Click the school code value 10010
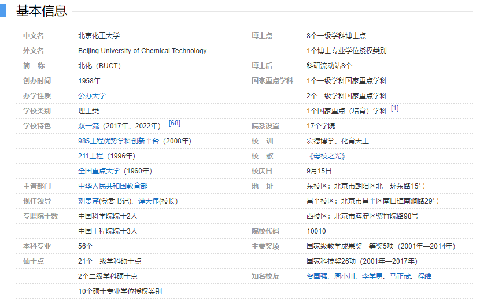The width and height of the screenshot is (480, 303). pos(316,231)
